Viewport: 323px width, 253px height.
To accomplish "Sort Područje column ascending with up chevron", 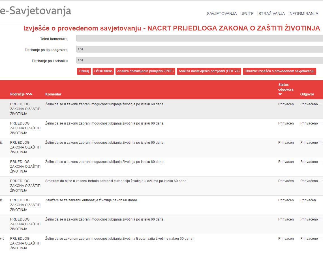I will click(x=31, y=94).
